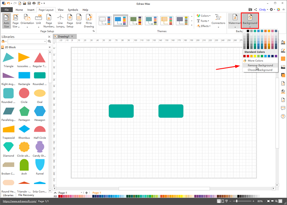Screen dimensions: 287x205
Task: Open the edrawsoft.com link
Action: coord(20,201)
